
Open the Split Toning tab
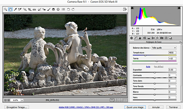[149, 38]
